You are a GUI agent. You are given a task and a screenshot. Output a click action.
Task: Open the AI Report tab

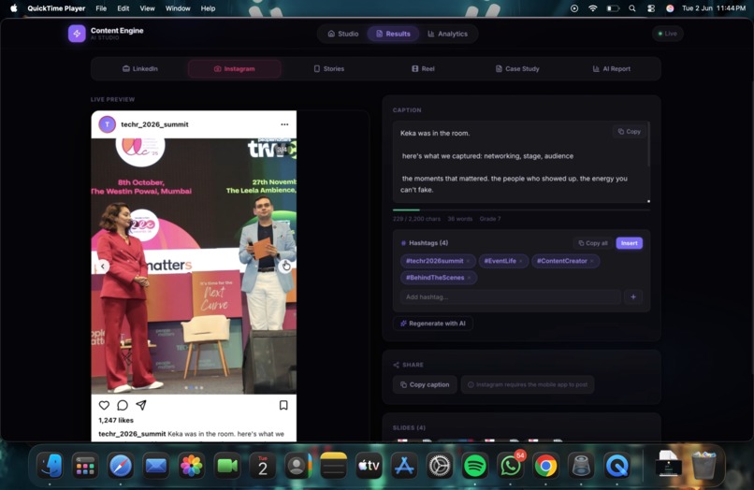click(612, 69)
